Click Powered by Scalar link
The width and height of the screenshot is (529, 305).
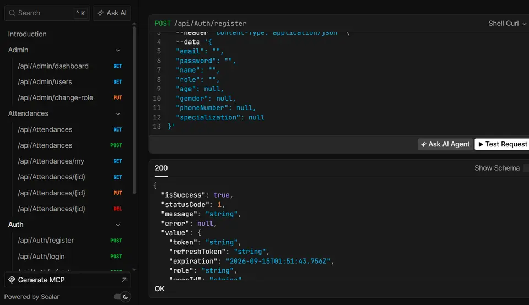tap(32, 297)
